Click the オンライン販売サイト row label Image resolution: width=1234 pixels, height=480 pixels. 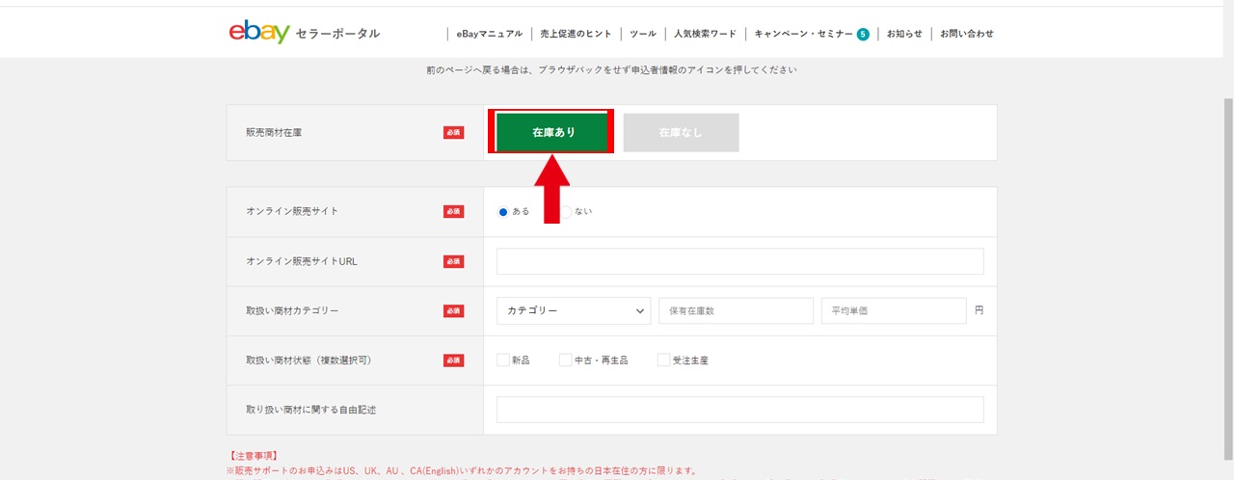[x=292, y=211]
